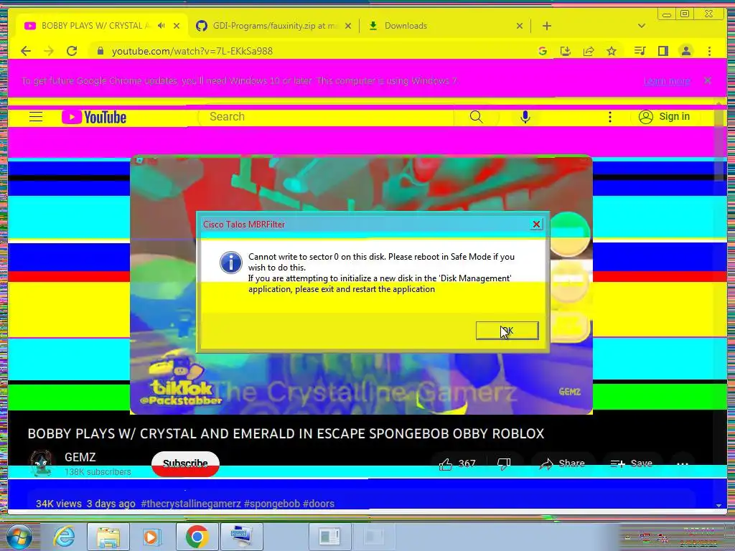
Task: Click the youtube.com address bar
Action: [309, 51]
